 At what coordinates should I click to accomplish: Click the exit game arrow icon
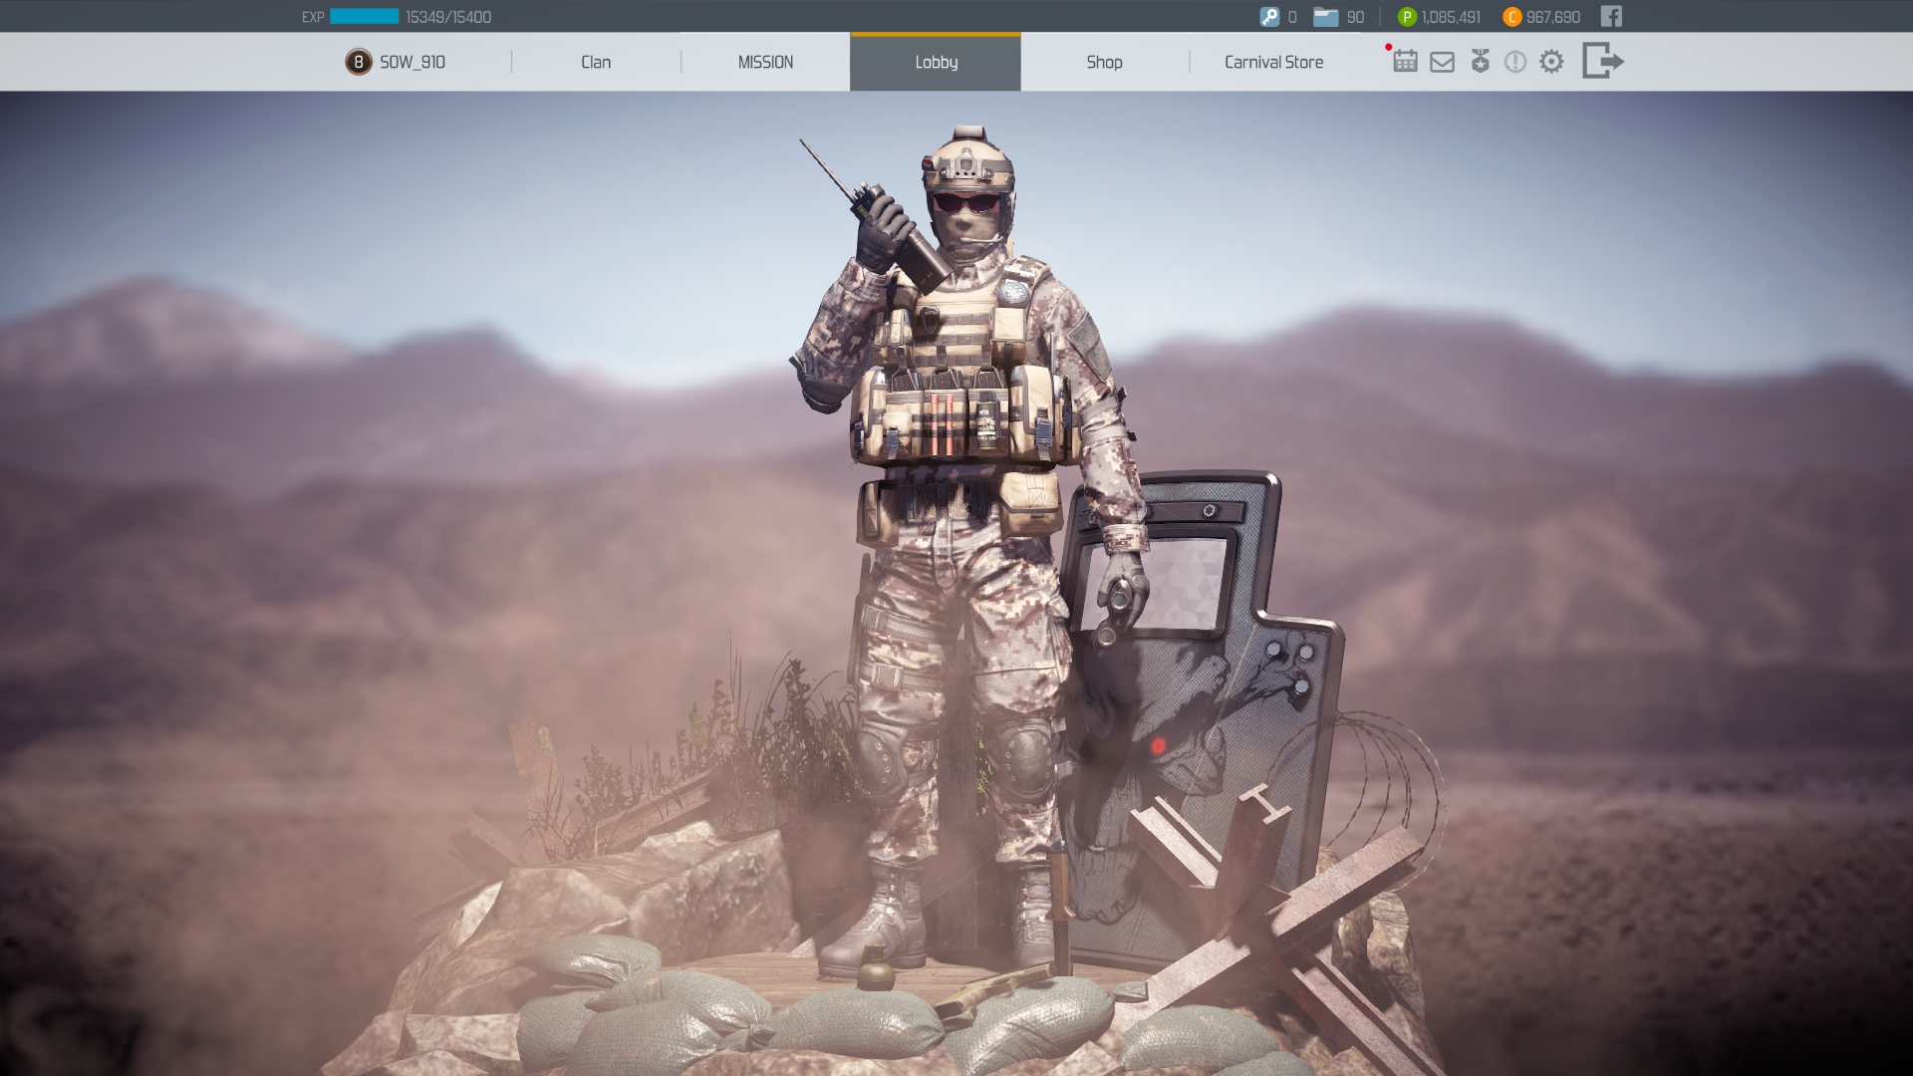pos(1602,61)
